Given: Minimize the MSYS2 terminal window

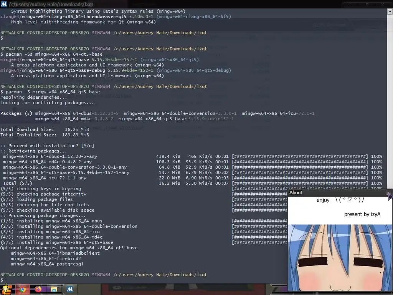Looking at the screenshot, I should click(x=350, y=4).
